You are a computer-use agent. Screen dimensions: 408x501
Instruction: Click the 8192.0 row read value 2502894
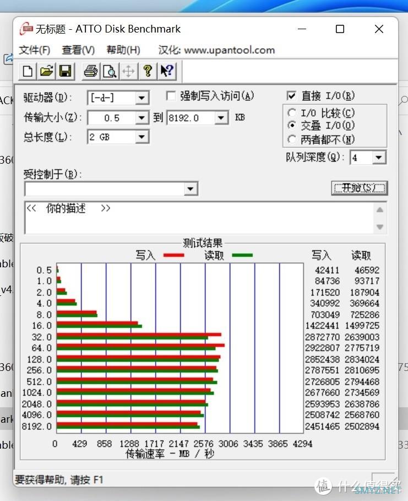[x=362, y=426]
